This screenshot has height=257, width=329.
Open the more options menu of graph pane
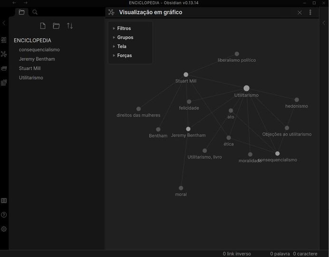pyautogui.click(x=310, y=12)
